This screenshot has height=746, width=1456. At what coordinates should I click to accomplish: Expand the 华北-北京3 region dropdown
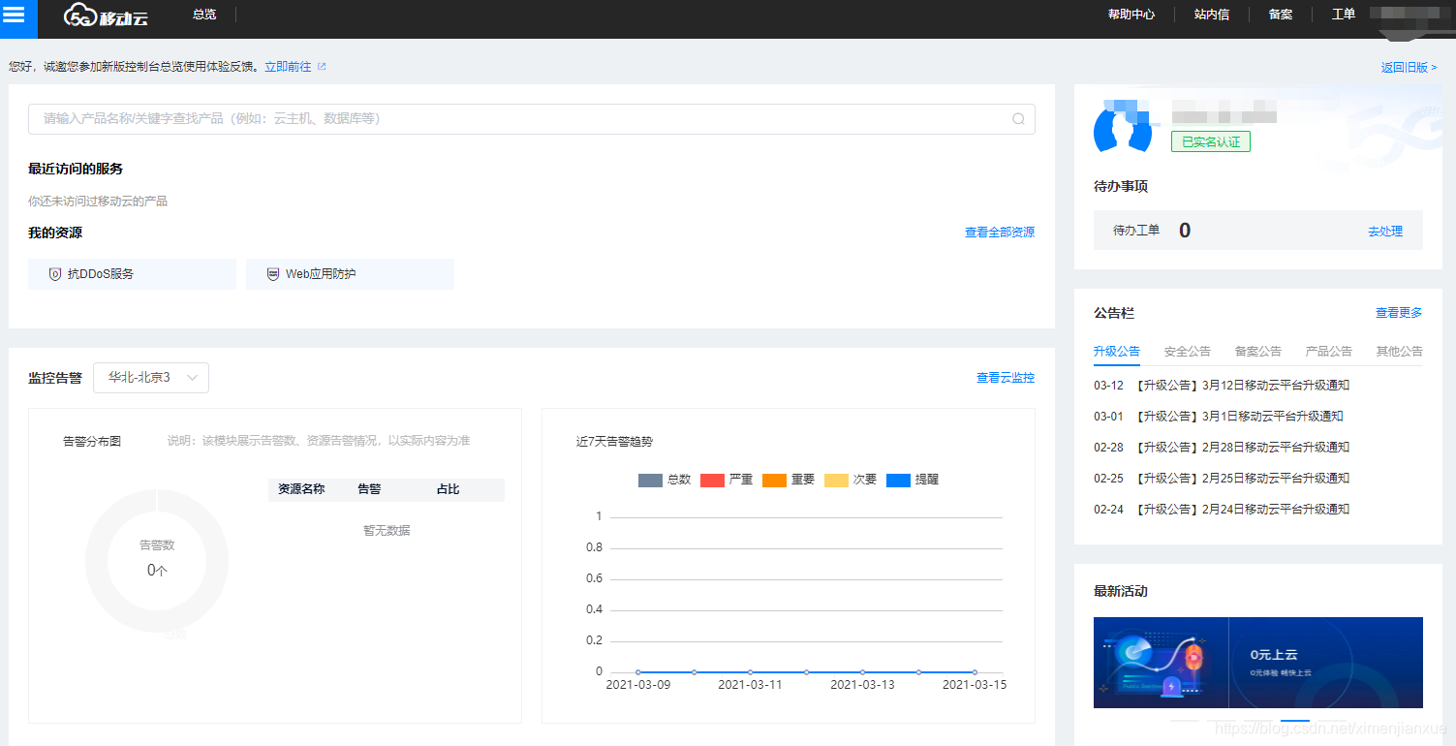click(x=151, y=378)
